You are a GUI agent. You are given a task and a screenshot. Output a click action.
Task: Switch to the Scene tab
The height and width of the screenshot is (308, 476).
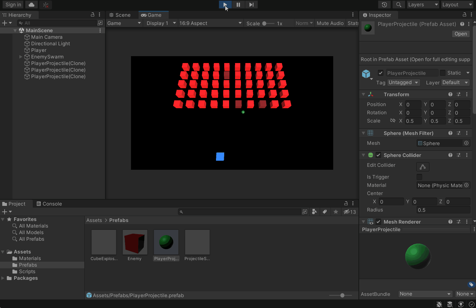[x=120, y=15]
